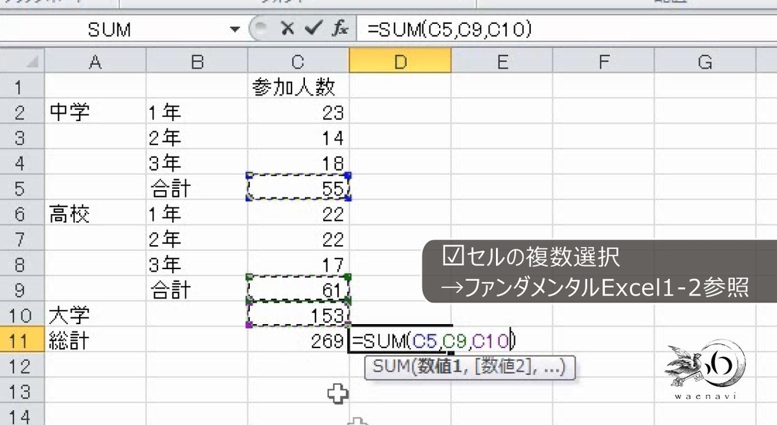Click cell B5 labeled 合計
This screenshot has width=777, height=425.
click(197, 188)
